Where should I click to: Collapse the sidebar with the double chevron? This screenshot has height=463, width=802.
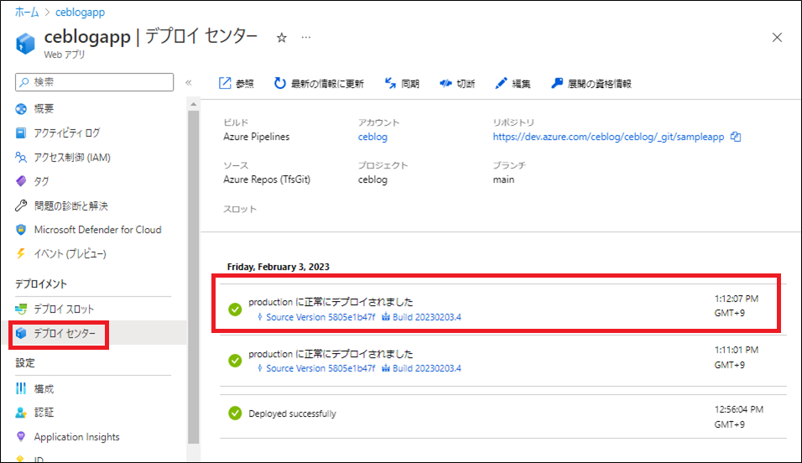[188, 82]
